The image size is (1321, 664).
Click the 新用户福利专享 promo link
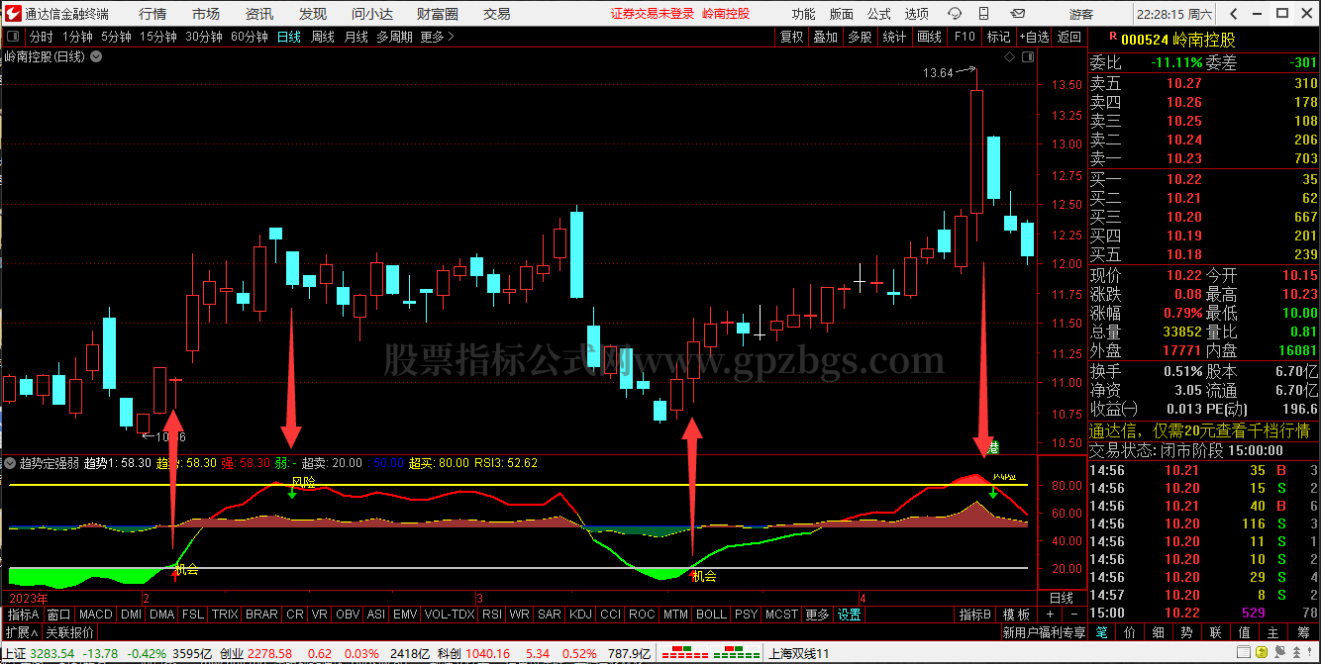pyautogui.click(x=1043, y=632)
